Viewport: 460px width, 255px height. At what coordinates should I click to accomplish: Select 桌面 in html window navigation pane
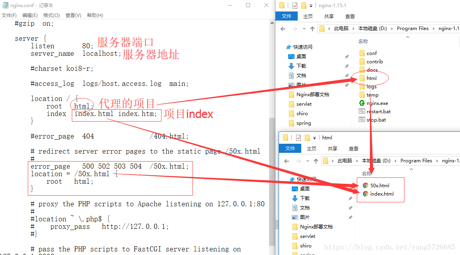click(x=301, y=189)
